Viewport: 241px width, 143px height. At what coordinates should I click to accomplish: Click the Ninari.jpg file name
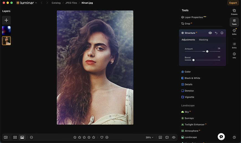click(87, 3)
